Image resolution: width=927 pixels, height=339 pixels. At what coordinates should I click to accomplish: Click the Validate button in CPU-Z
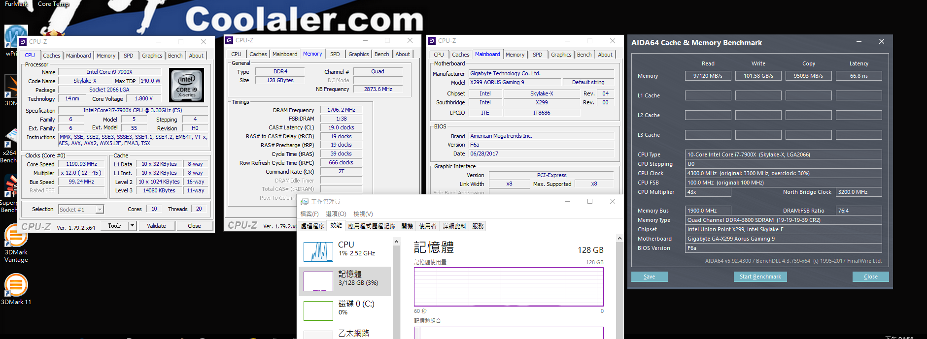(156, 226)
